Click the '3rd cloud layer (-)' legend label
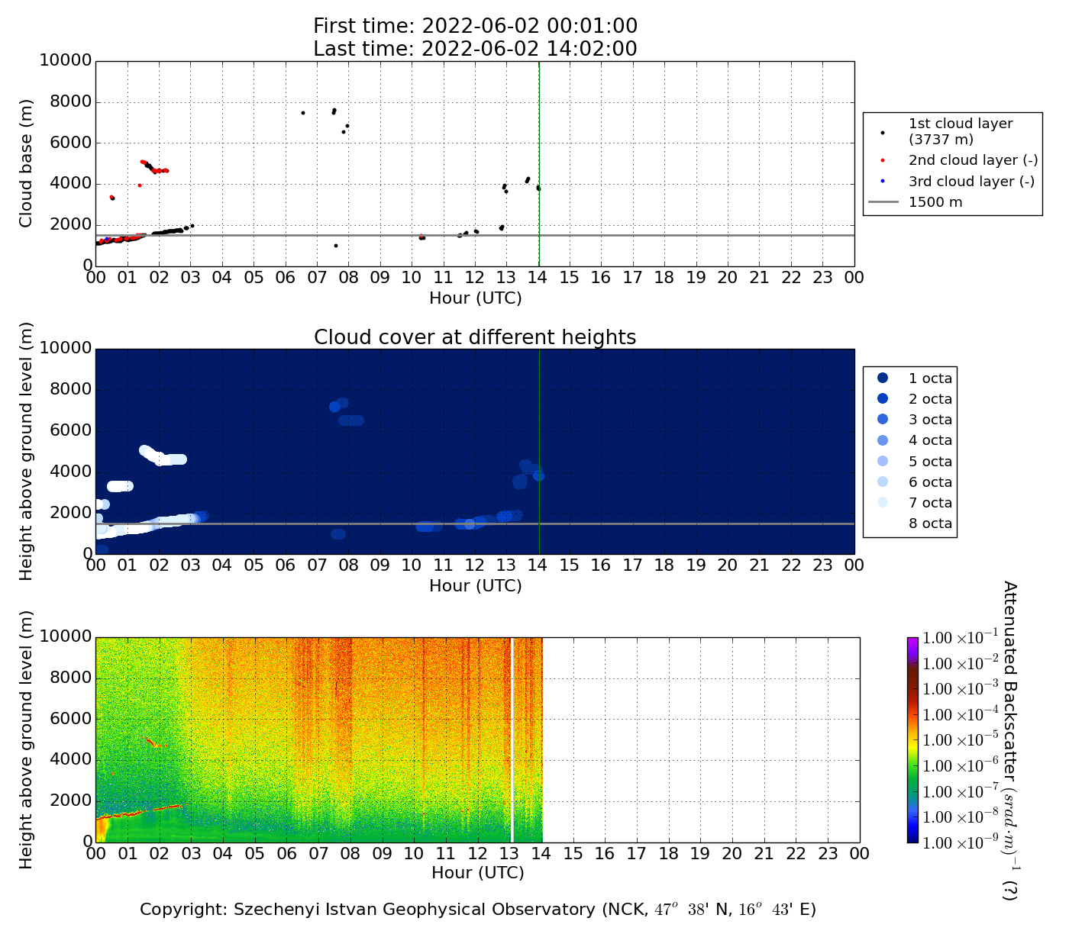 click(971, 181)
